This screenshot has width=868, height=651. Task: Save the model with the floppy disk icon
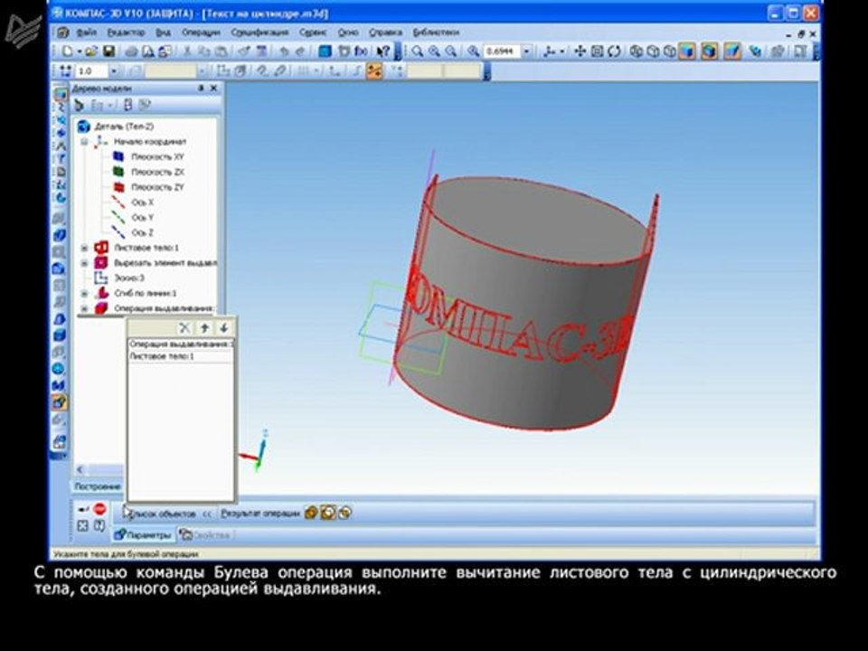pyautogui.click(x=109, y=52)
